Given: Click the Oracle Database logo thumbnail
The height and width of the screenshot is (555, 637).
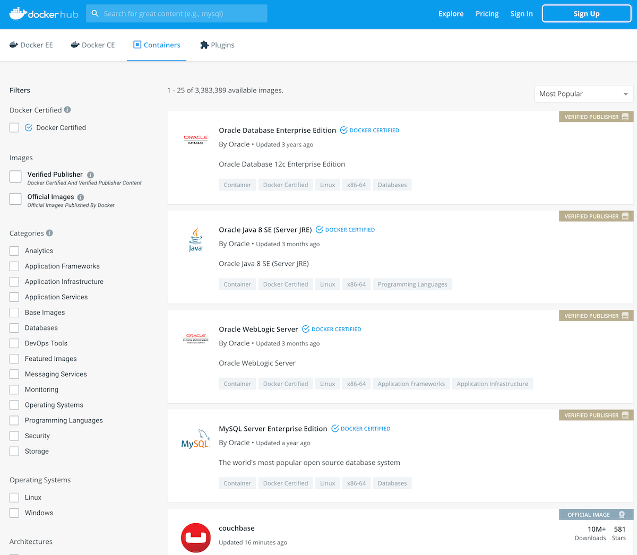Looking at the screenshot, I should (195, 138).
